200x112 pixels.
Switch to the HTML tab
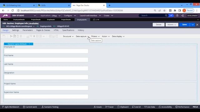[56, 30]
